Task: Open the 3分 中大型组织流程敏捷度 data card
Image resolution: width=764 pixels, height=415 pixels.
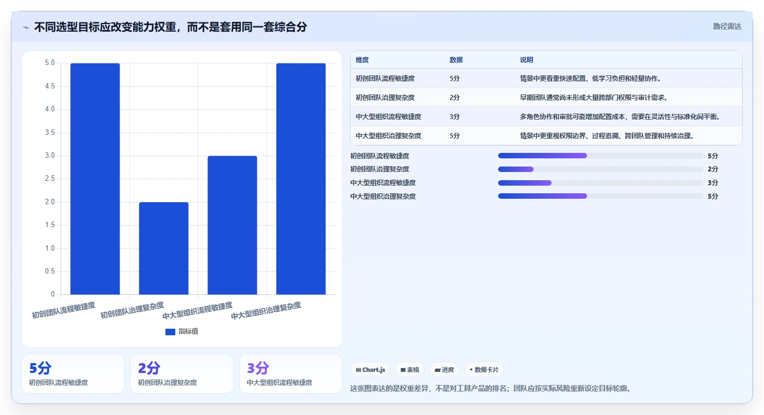Action: click(291, 373)
